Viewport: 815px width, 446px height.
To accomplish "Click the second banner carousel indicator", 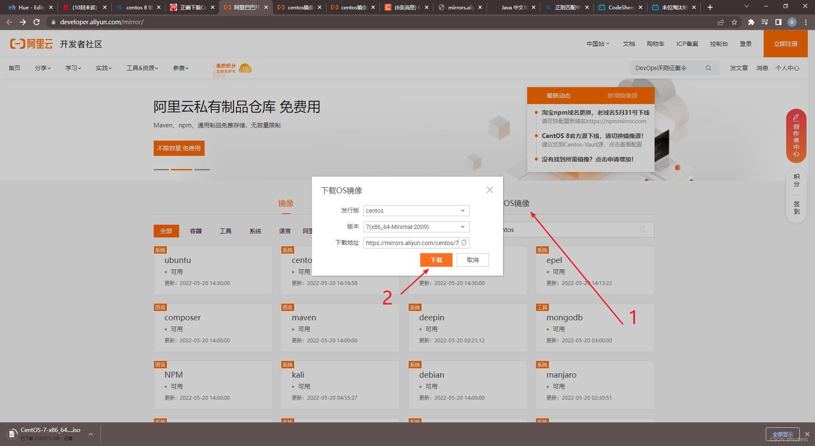I will 182,169.
